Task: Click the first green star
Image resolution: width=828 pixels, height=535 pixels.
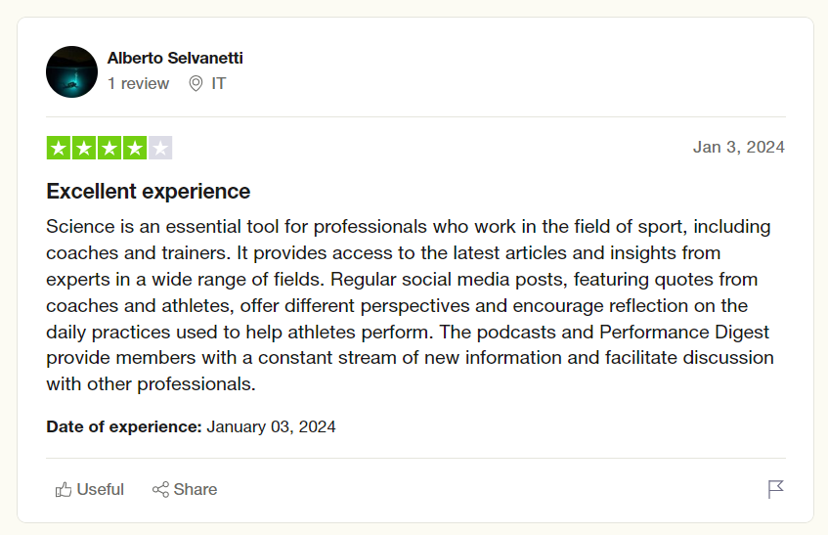Action: coord(59,148)
